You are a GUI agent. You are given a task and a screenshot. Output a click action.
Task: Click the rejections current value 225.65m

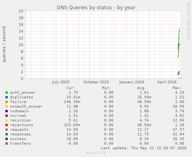72,125
